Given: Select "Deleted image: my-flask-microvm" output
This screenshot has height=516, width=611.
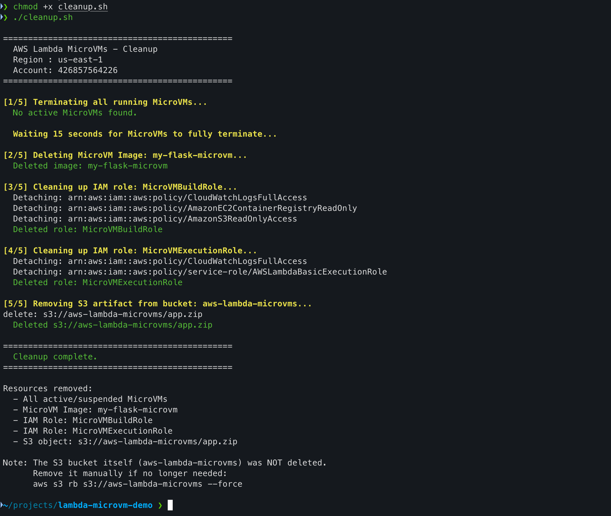Looking at the screenshot, I should [90, 166].
